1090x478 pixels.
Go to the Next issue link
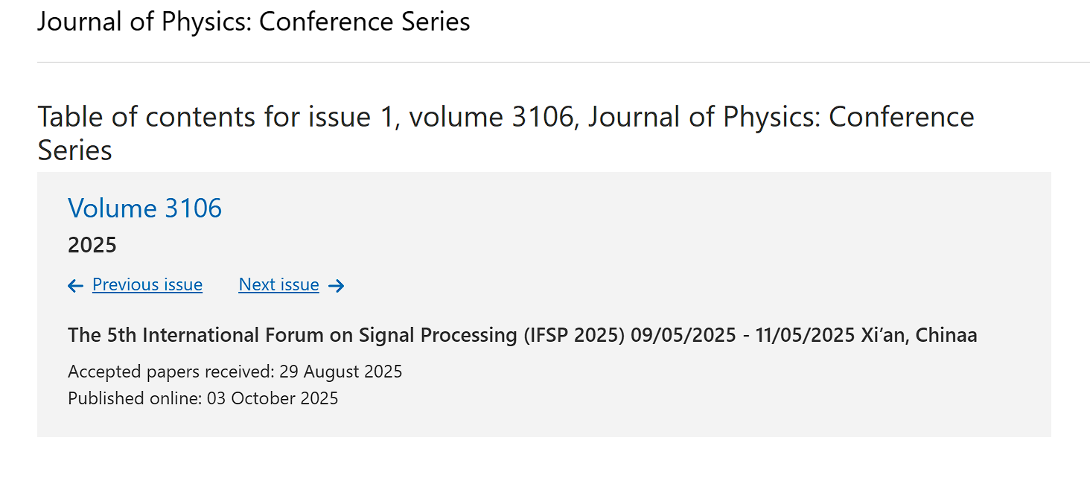(x=278, y=285)
